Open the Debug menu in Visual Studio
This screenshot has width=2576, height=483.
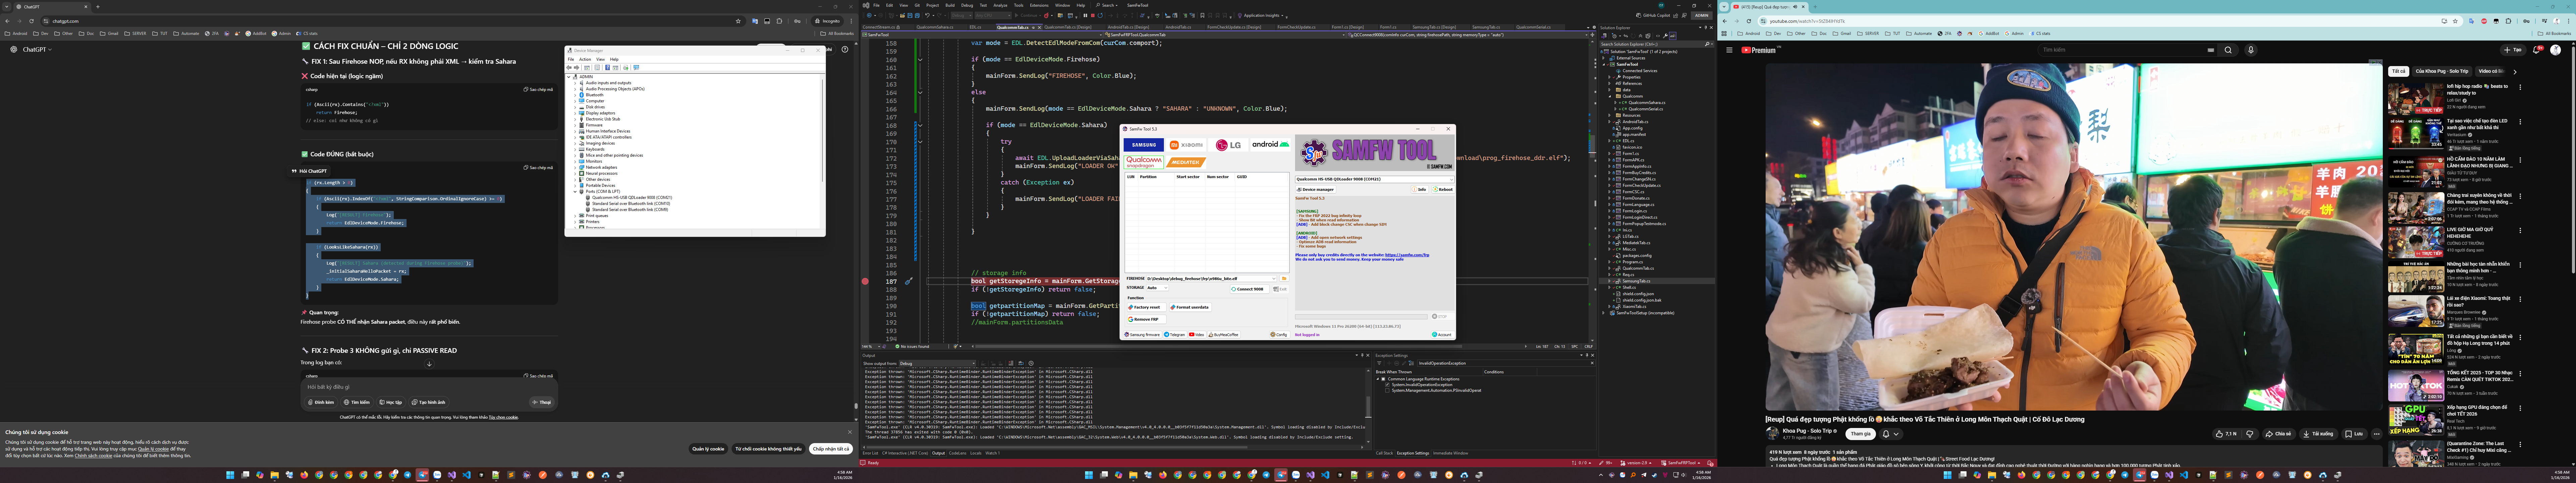[967, 5]
